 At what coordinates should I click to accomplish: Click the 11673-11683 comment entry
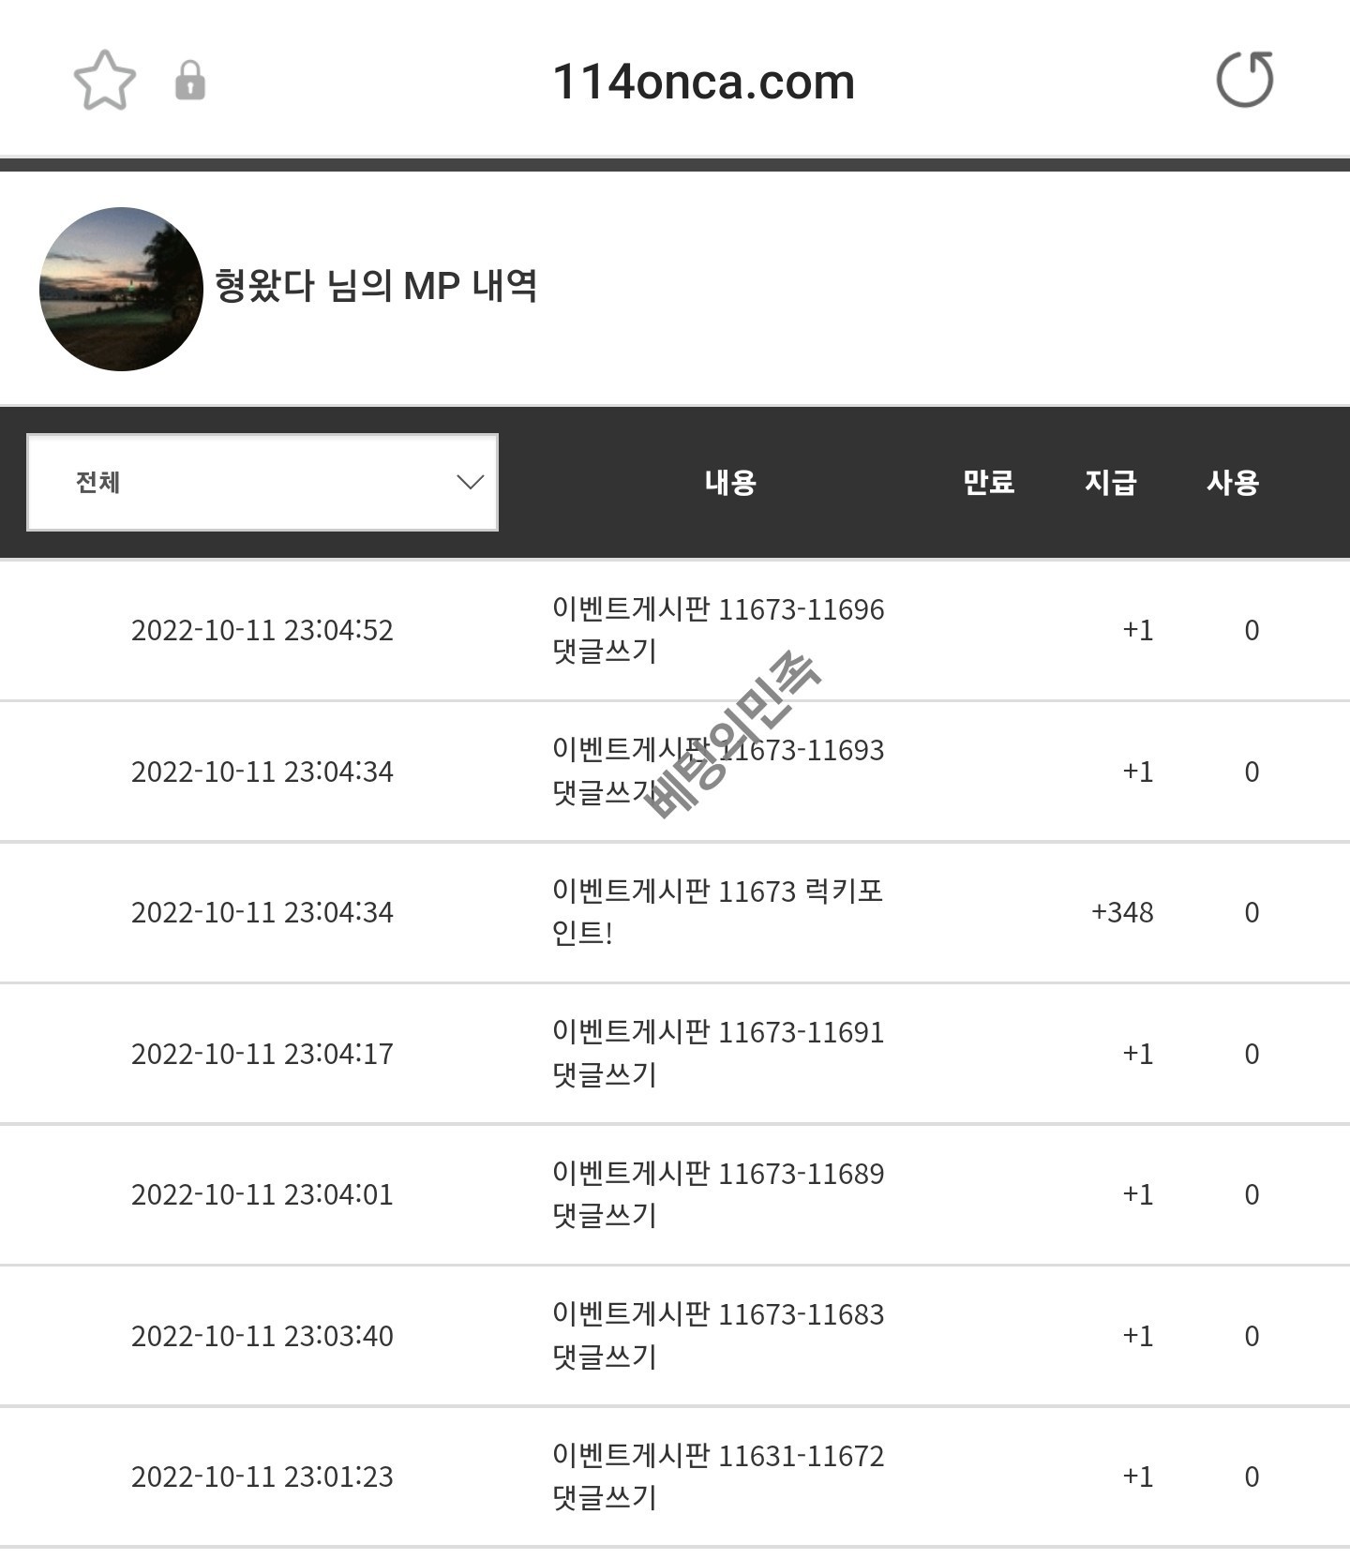[717, 1335]
